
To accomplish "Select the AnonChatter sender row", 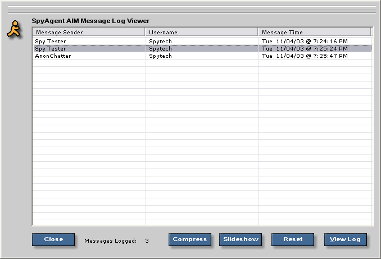I will 202,56.
